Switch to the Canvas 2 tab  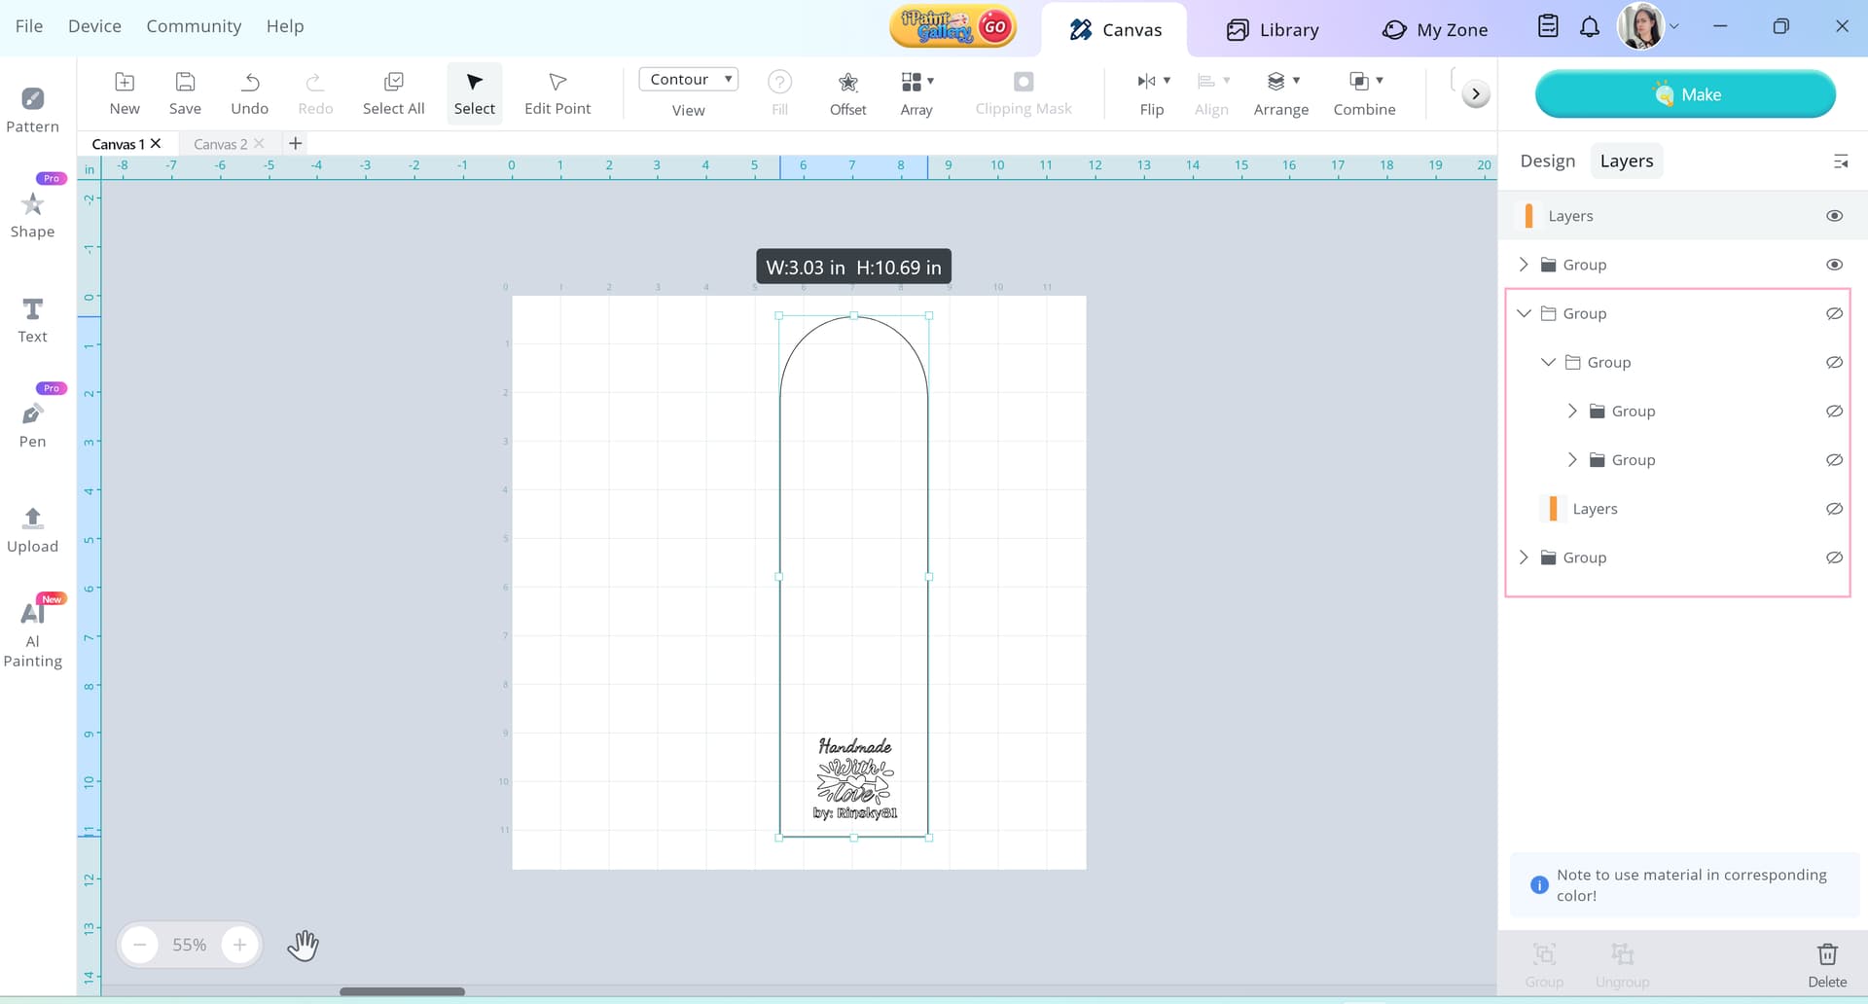(220, 144)
